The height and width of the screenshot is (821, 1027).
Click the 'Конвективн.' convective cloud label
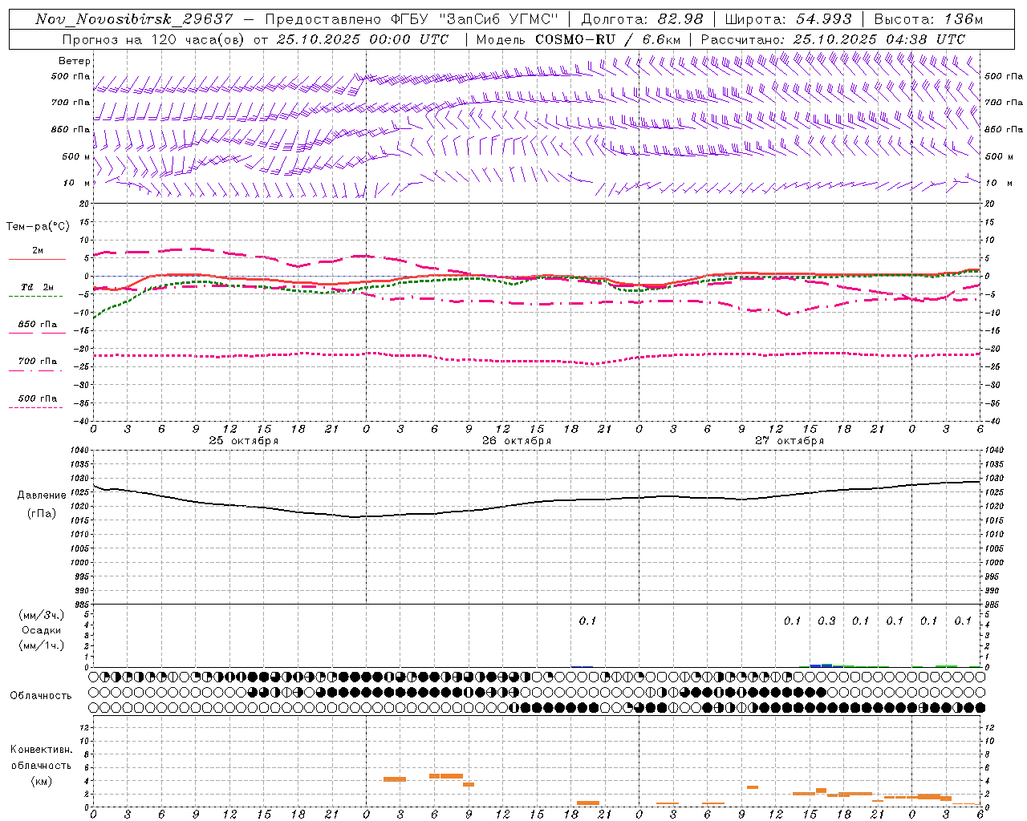point(41,750)
